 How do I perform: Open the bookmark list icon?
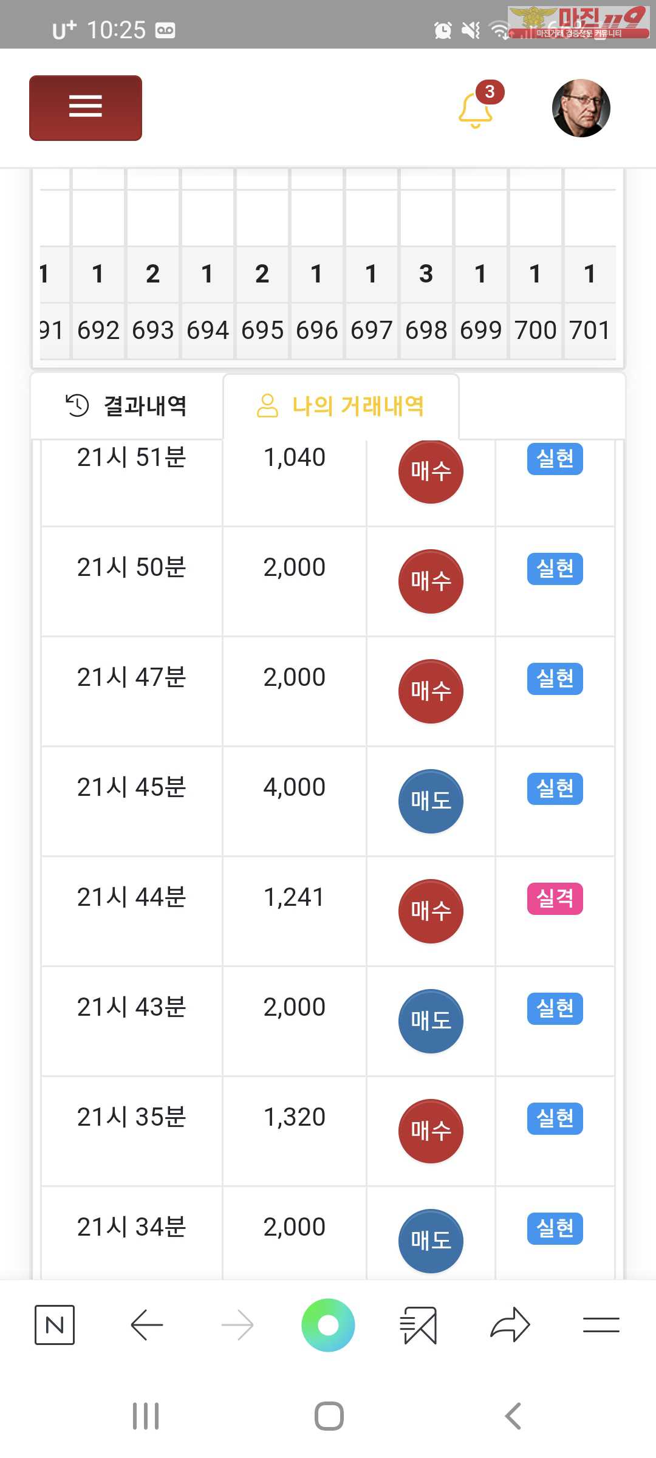pos(419,1325)
